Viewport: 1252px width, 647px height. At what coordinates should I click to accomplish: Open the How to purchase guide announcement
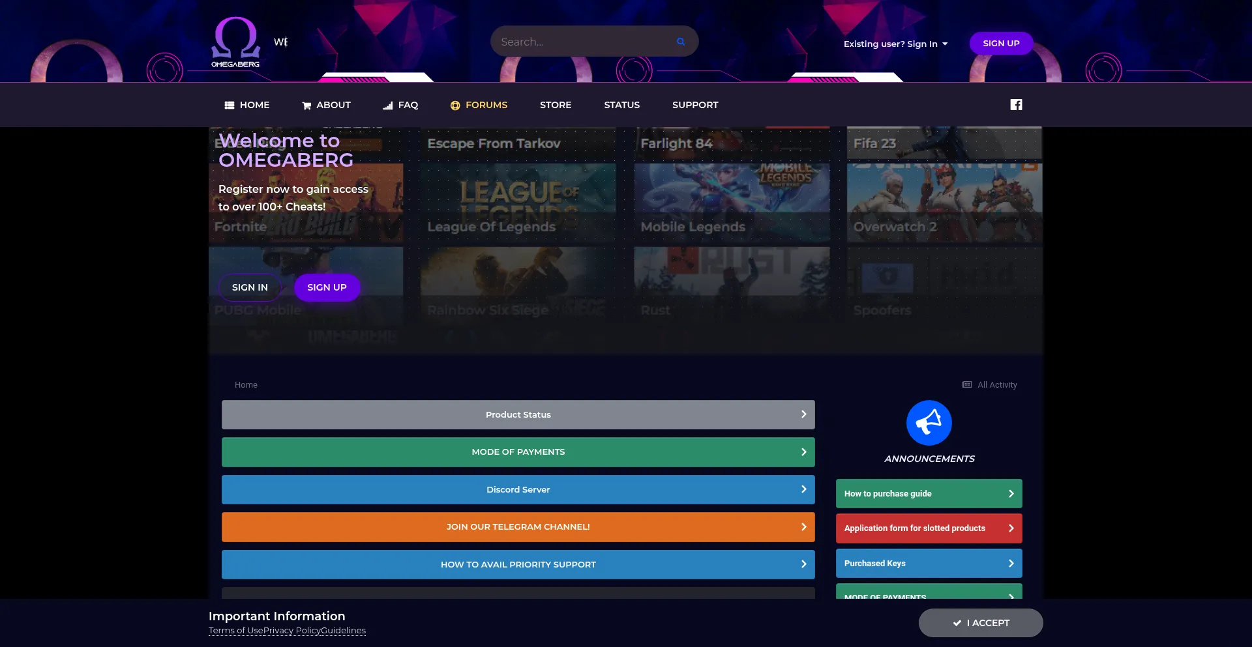(x=929, y=494)
